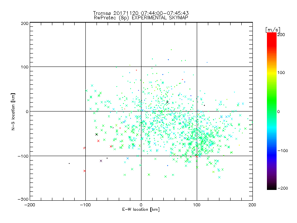Viewport: 297px width, 223px height.
Task: Click the 0 tick label on the E-W axis
Action: [x=141, y=205]
